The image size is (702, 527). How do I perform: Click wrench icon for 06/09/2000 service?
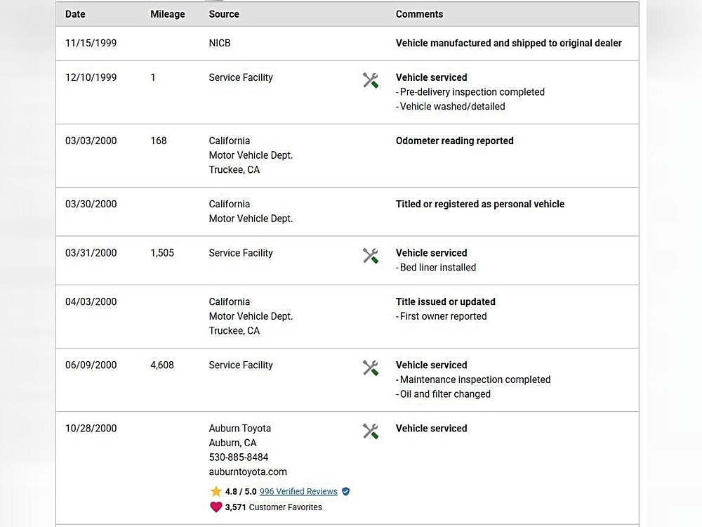pyautogui.click(x=371, y=367)
